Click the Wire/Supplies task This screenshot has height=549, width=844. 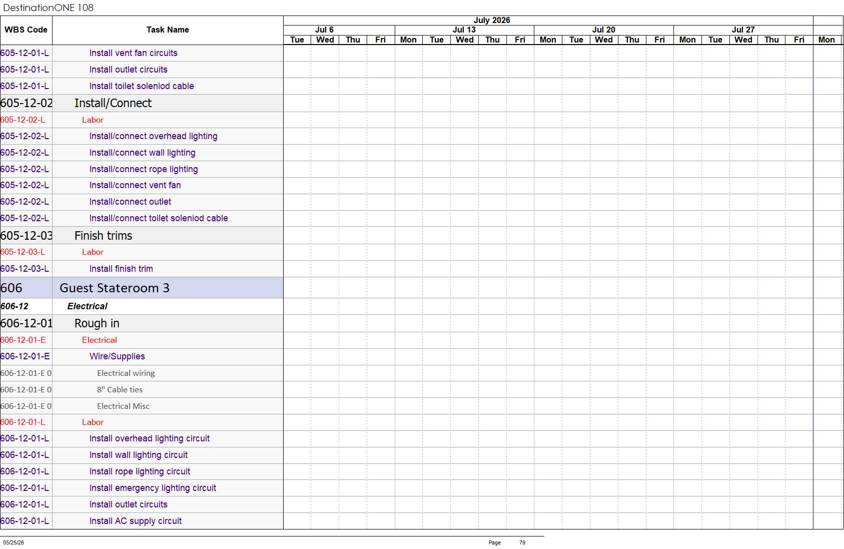117,356
